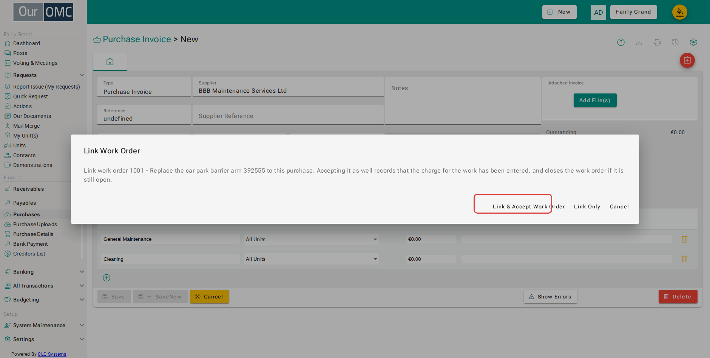Click the Notes text area

463,101
